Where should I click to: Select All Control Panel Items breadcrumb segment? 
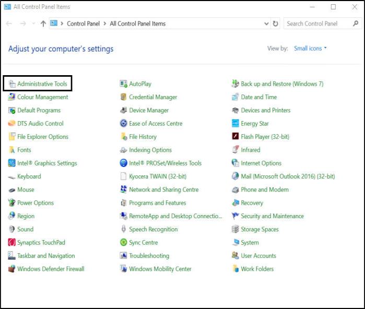coord(138,24)
